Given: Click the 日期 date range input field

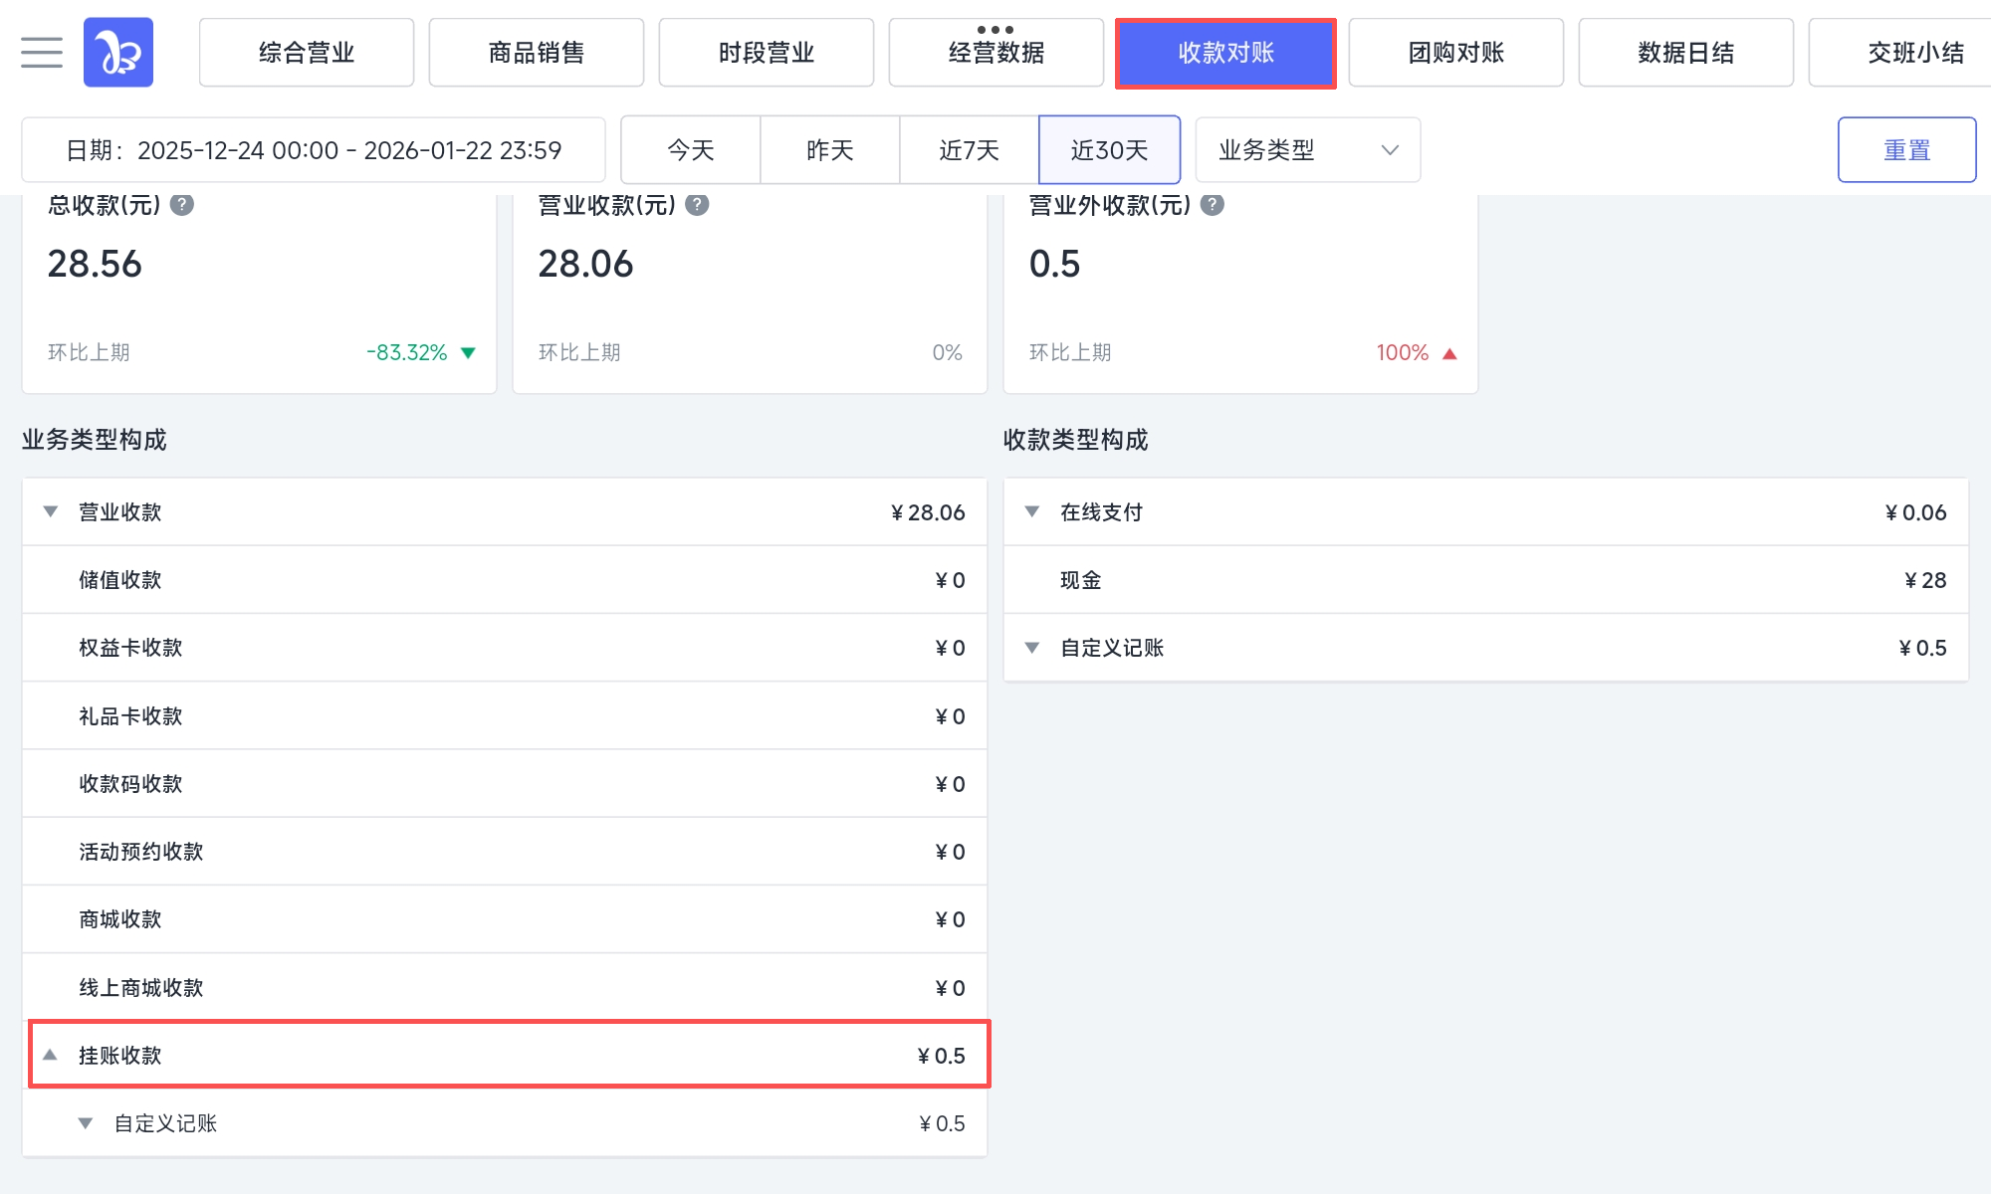Looking at the screenshot, I should [314, 150].
